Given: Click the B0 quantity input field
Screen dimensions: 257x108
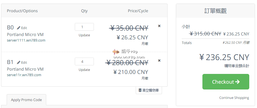Looking at the screenshot, I should [84, 27].
